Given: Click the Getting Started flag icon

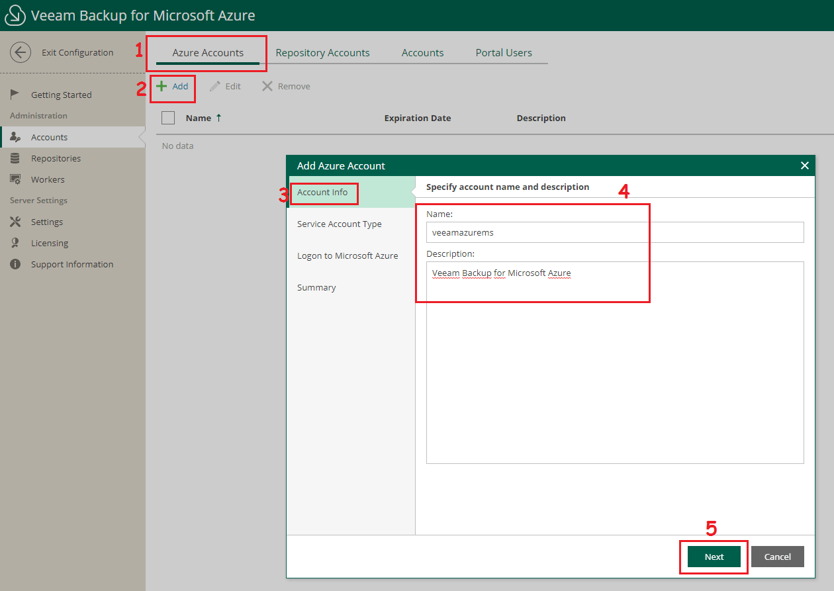Looking at the screenshot, I should 15,95.
